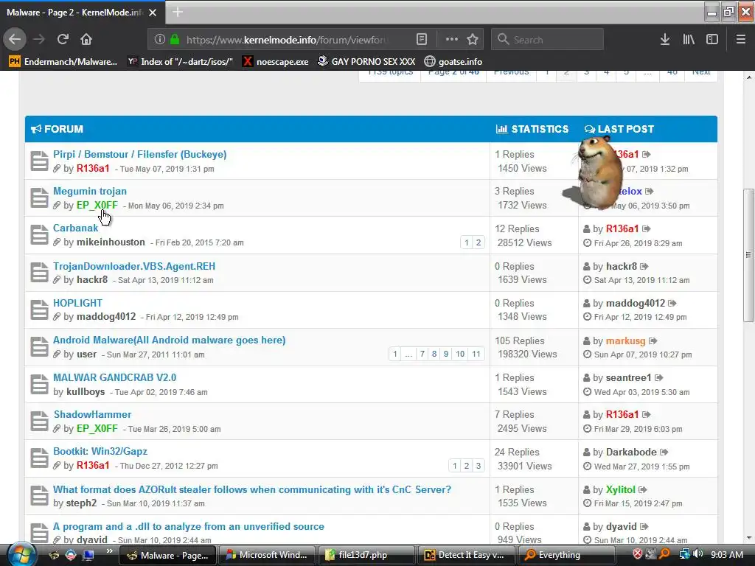This screenshot has height=566, width=755.
Task: Click the Reload page icon
Action: (63, 39)
